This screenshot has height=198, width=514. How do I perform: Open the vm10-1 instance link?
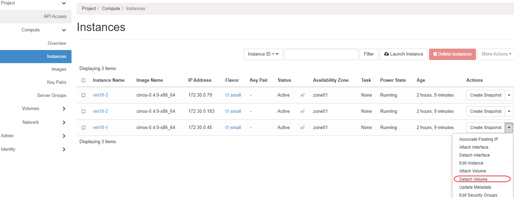click(x=100, y=128)
